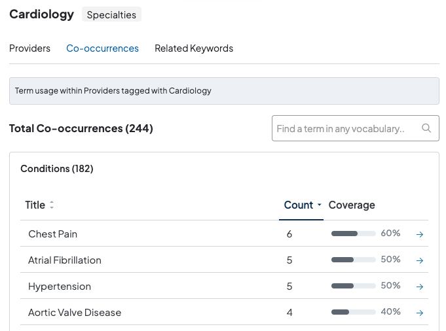Sort table by Count column
This screenshot has width=446, height=331.
303,205
